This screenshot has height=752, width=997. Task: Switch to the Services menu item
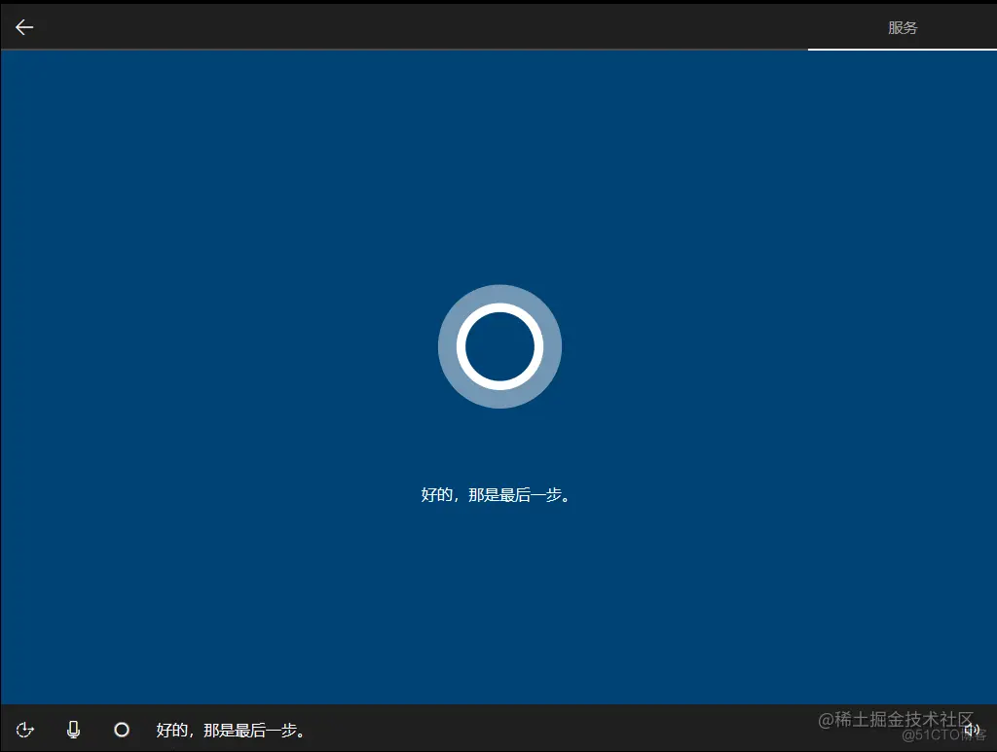[x=904, y=27]
